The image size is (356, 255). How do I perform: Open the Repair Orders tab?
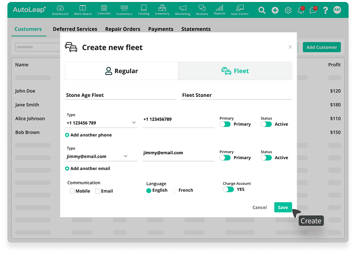(x=123, y=29)
